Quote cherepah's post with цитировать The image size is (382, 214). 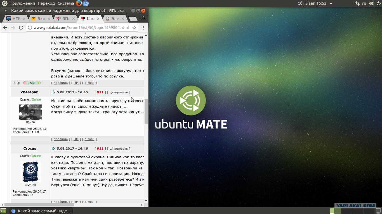coord(119,92)
